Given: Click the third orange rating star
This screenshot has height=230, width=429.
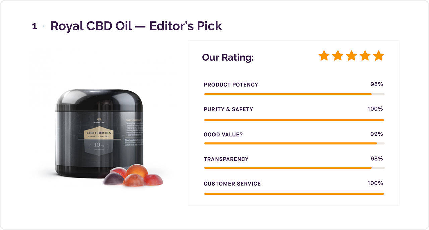Looking at the screenshot, I should pos(351,56).
